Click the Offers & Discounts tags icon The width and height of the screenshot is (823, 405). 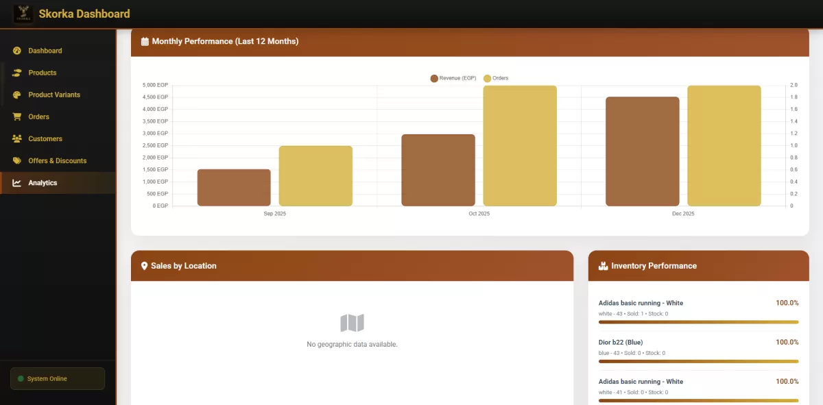16,160
